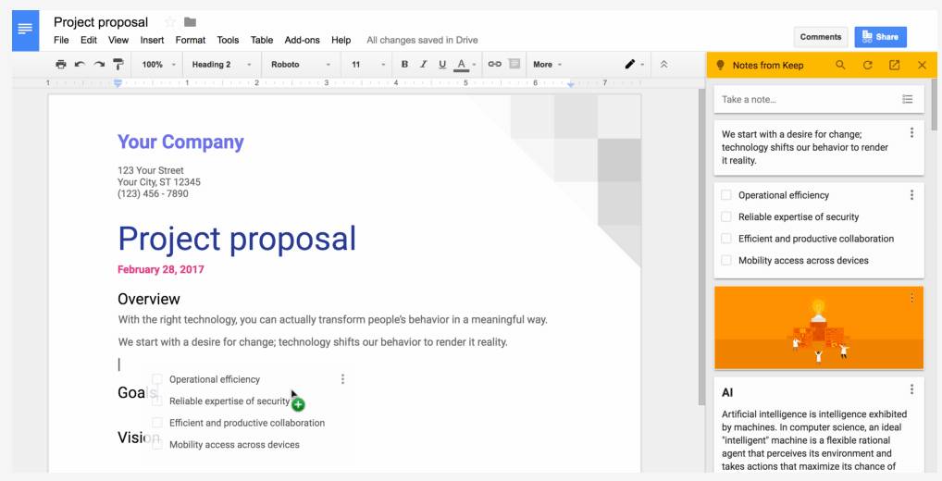Undo the last action
This screenshot has height=481, width=942.
pos(80,65)
